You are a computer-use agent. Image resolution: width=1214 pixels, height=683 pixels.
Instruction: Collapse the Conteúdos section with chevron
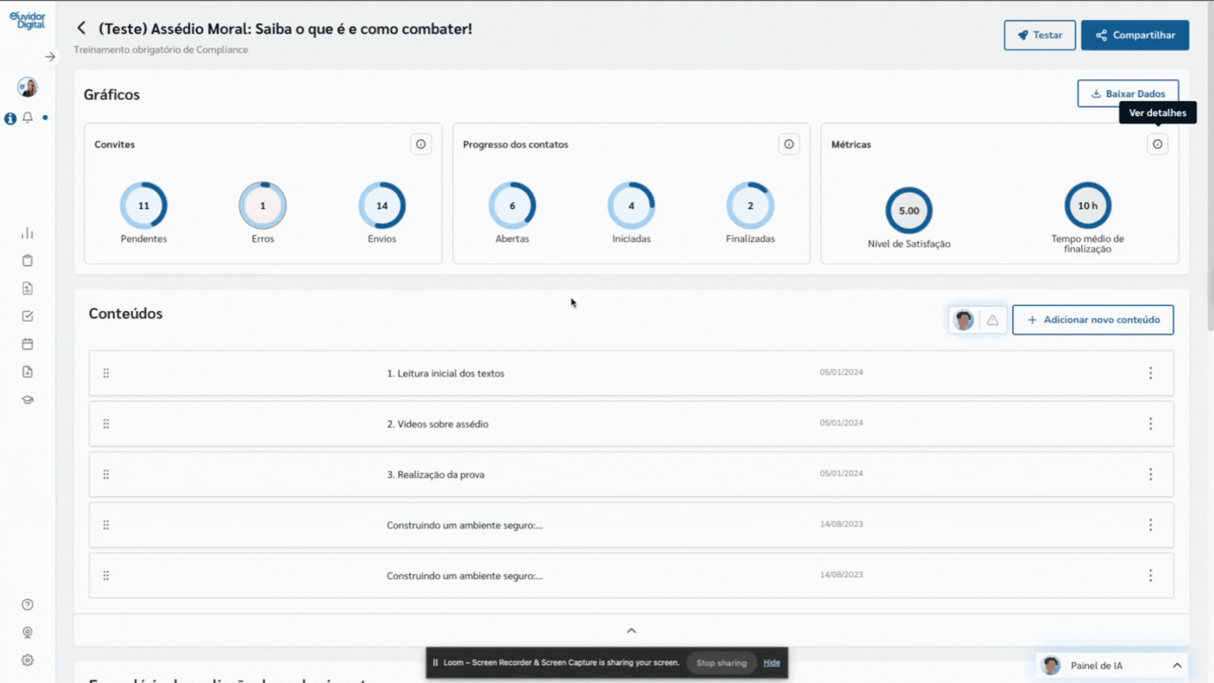click(631, 631)
